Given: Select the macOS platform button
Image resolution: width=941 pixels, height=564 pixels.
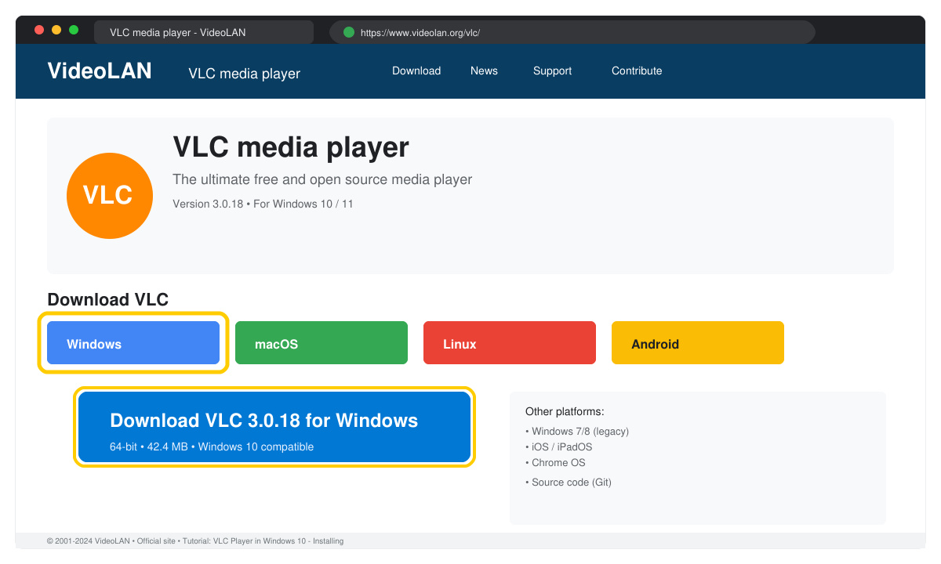Looking at the screenshot, I should coord(322,343).
